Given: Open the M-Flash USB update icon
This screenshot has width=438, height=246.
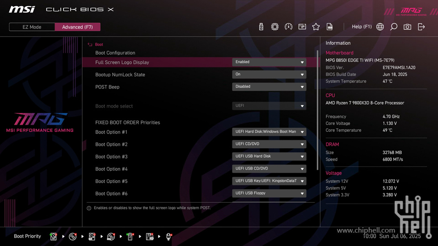Looking at the screenshot, I should tap(261, 27).
